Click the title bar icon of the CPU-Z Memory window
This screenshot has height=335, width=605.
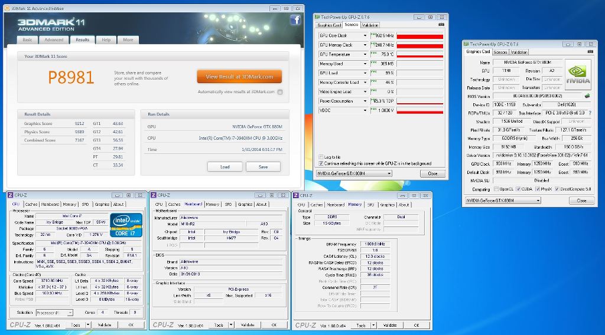pos(296,196)
